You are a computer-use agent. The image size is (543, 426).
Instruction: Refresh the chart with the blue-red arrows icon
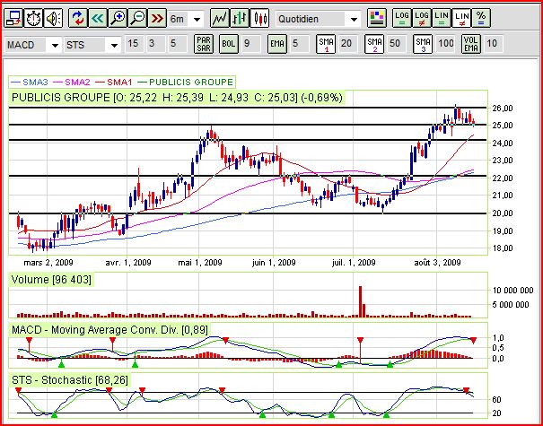click(x=78, y=18)
